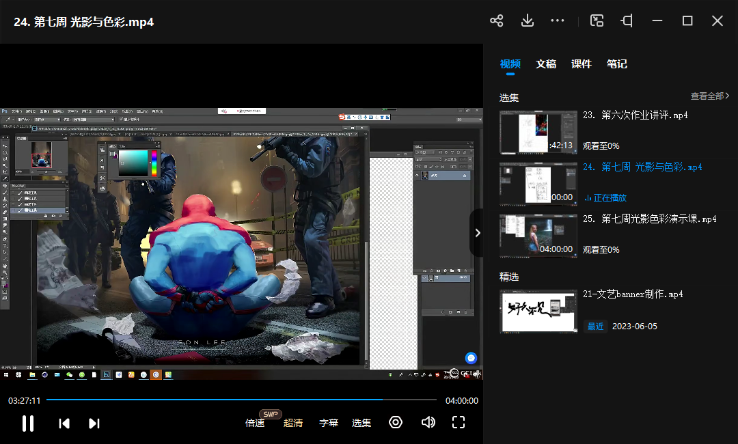Open the 倍速 playback speed menu
738x444 pixels.
point(255,423)
